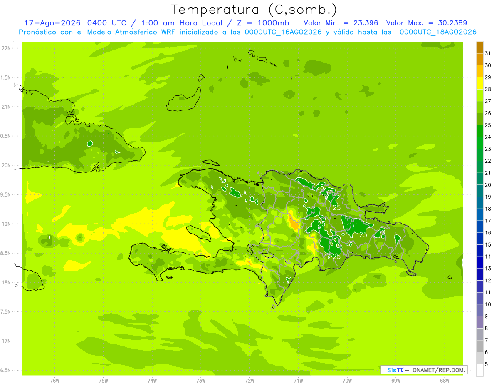
Task: Click the "29" label on the colorbar
Action: (488, 77)
